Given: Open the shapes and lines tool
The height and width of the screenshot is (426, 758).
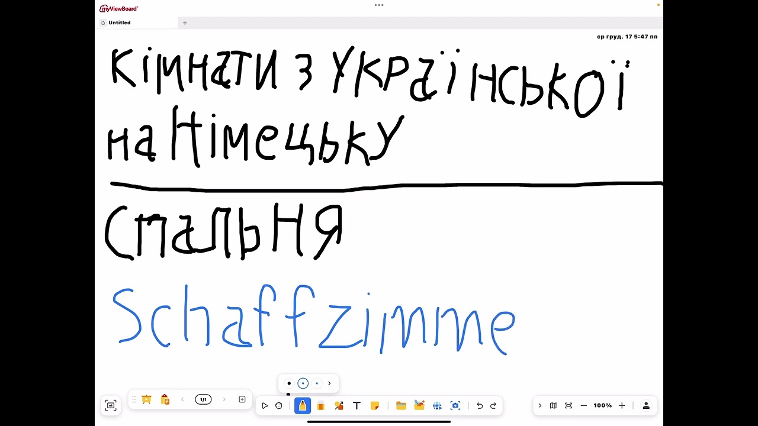Looking at the screenshot, I should [339, 406].
